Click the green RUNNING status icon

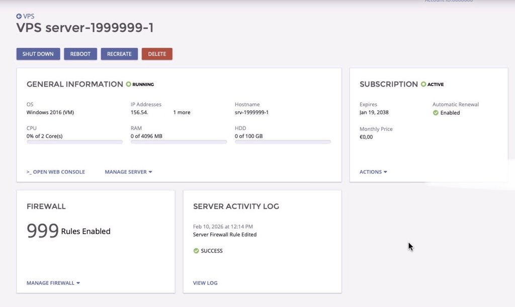pos(128,84)
